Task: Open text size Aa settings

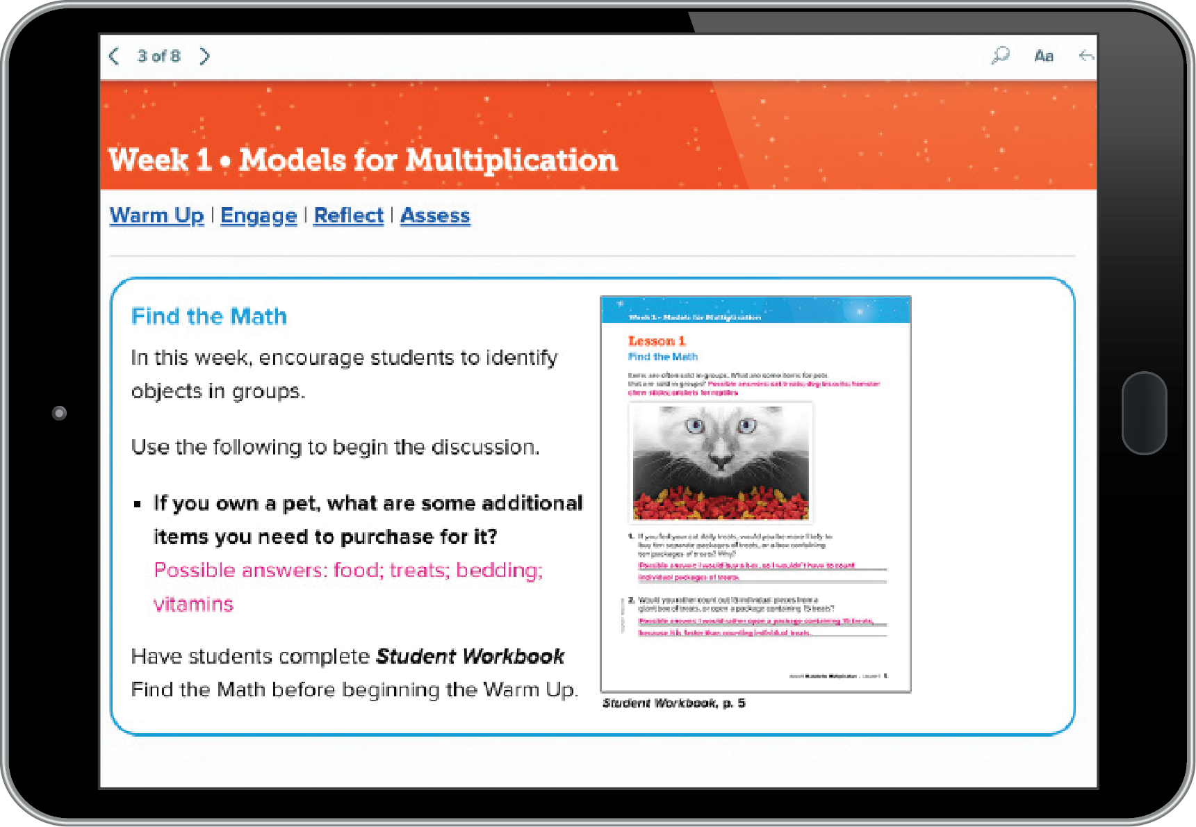Action: [x=1044, y=56]
